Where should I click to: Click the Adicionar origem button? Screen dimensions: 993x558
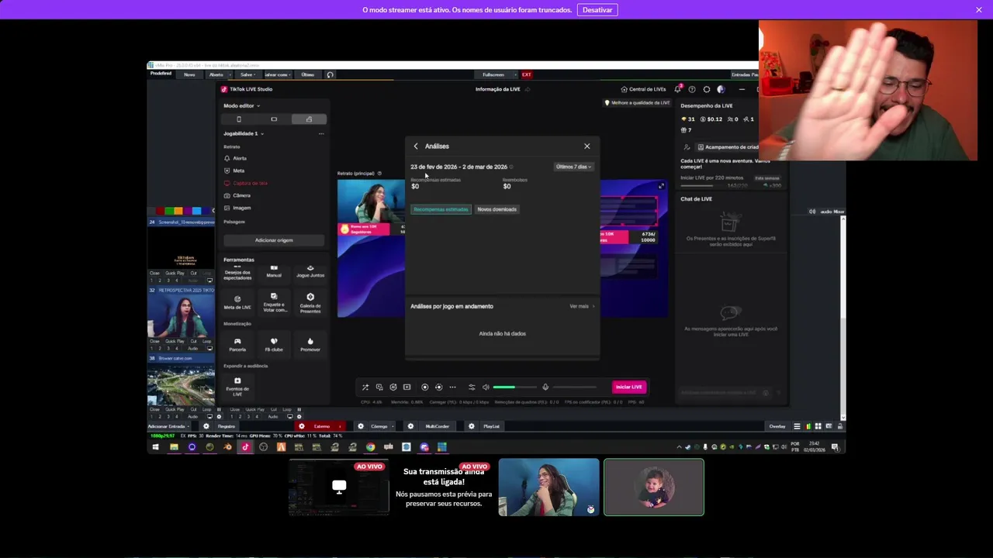click(x=274, y=240)
